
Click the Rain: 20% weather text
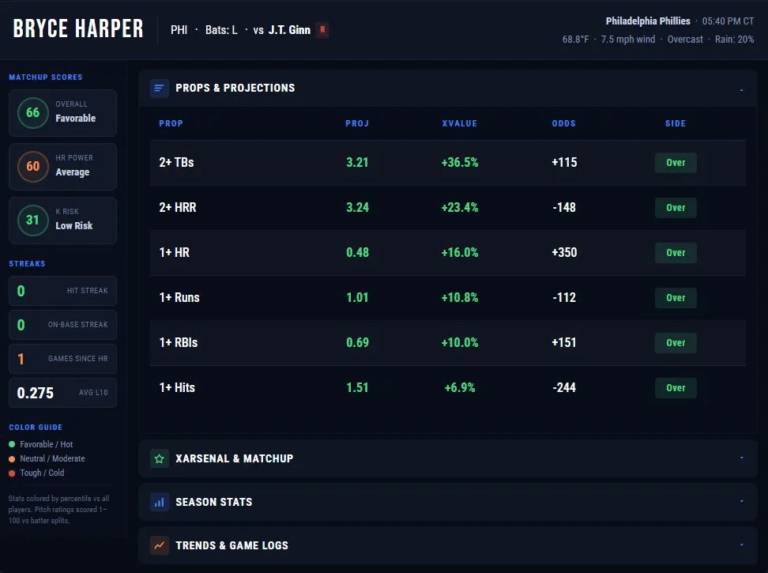[734, 40]
